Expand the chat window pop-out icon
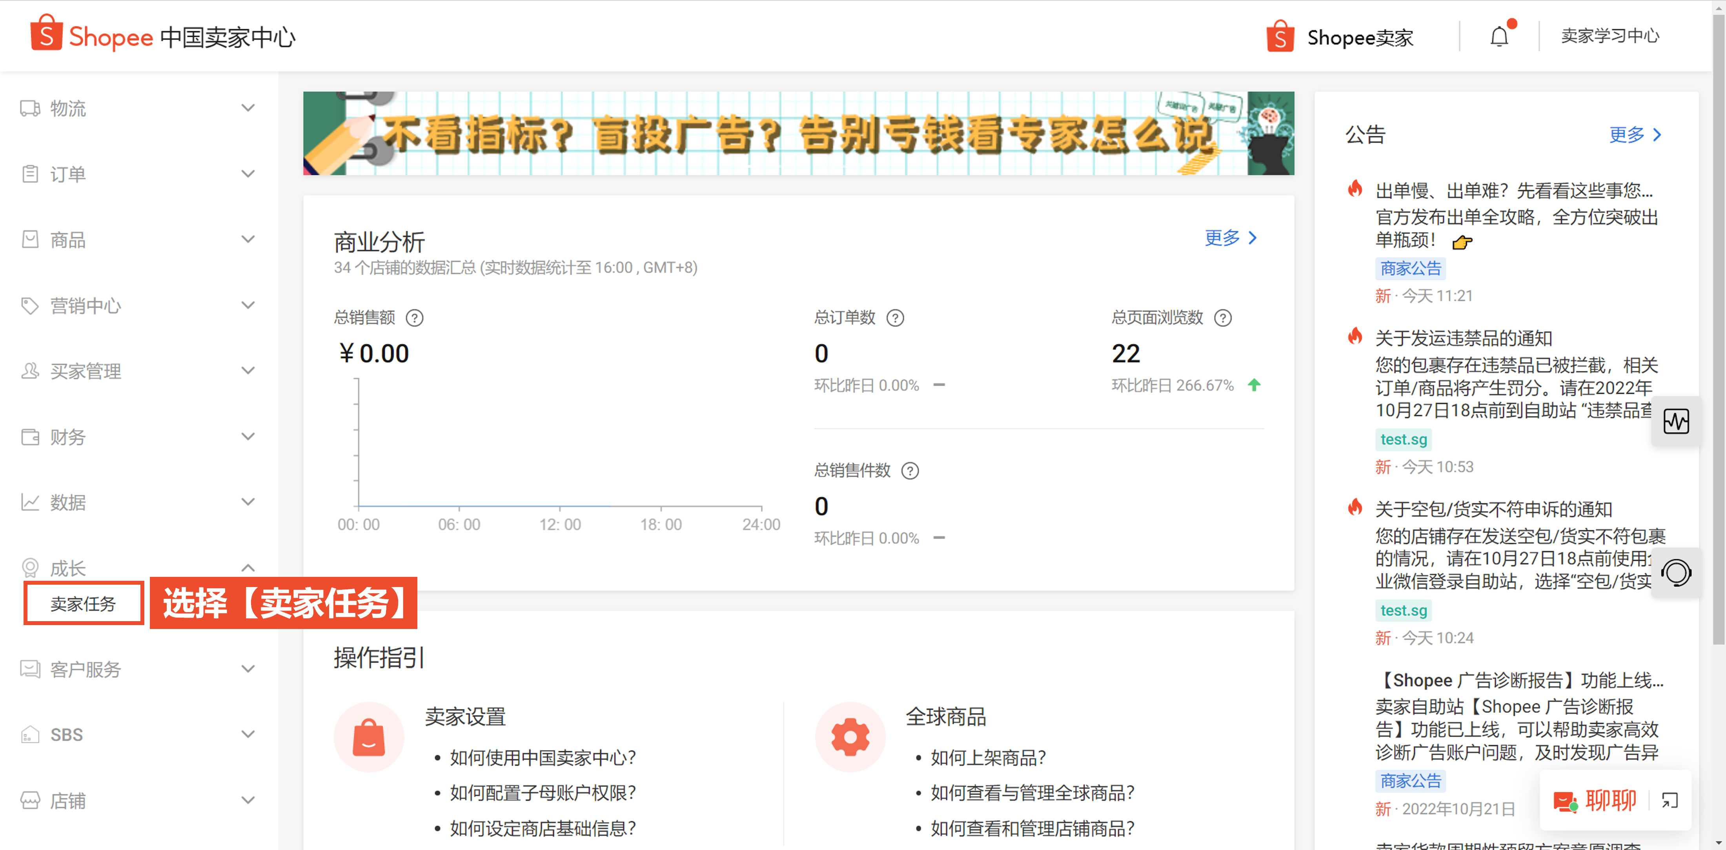The height and width of the screenshot is (850, 1726). point(1669,800)
